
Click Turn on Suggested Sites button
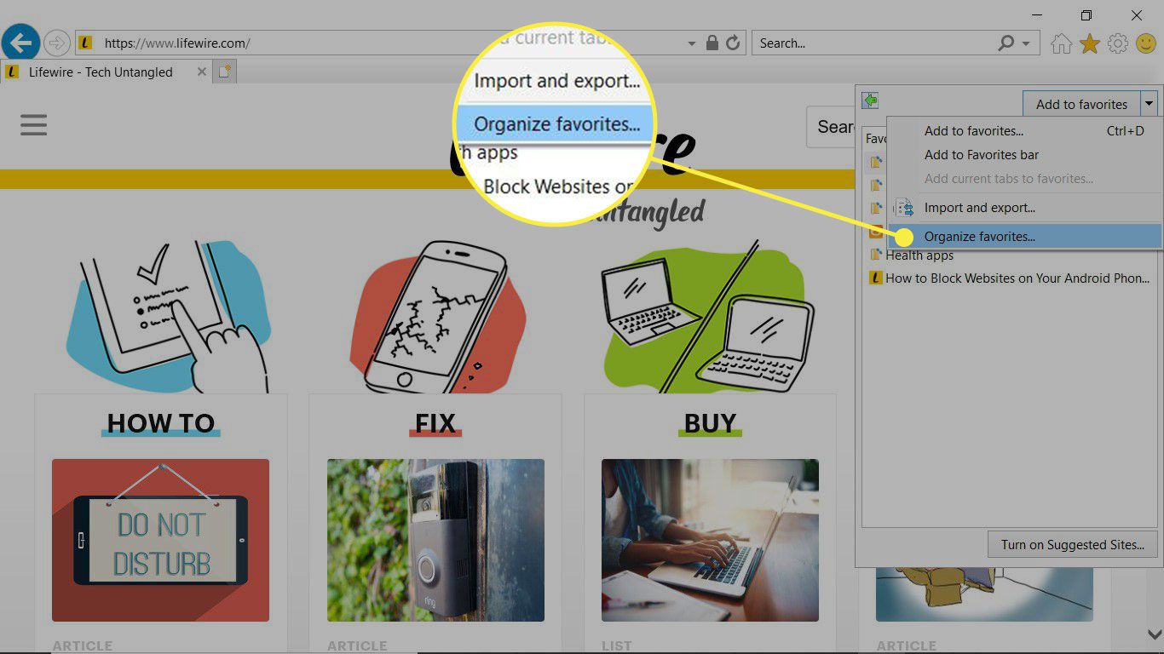coord(1072,545)
